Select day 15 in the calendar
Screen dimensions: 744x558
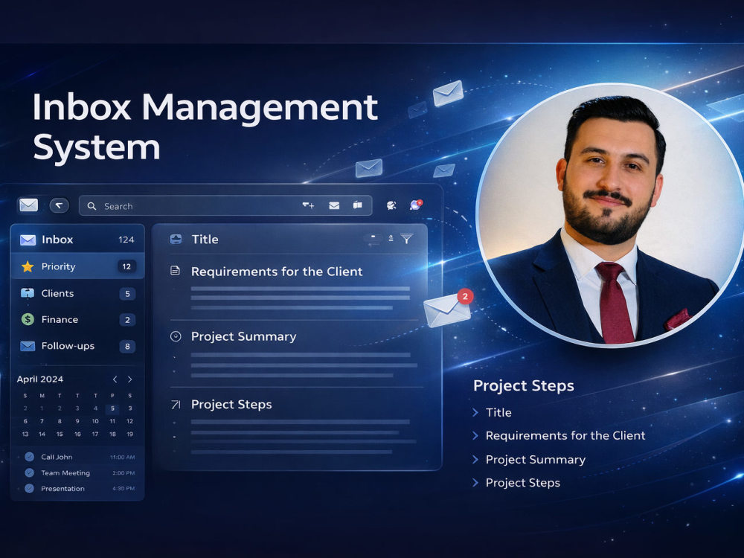[60, 434]
